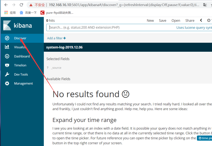The width and height of the screenshot is (212, 146).
Task: Click the Discover compass icon
Action: pyautogui.click(x=7, y=38)
